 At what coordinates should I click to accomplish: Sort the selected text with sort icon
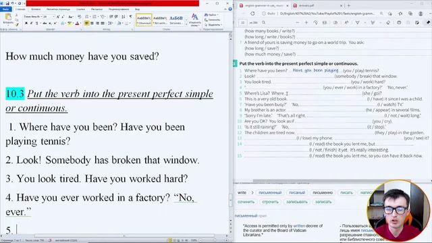click(123, 17)
